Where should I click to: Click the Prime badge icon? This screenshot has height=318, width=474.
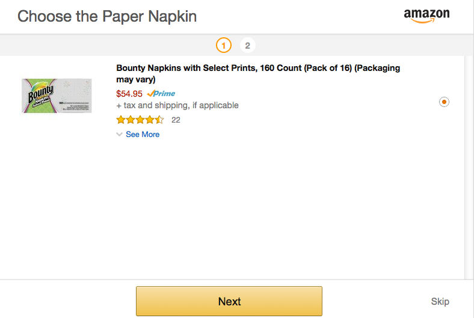click(x=161, y=94)
